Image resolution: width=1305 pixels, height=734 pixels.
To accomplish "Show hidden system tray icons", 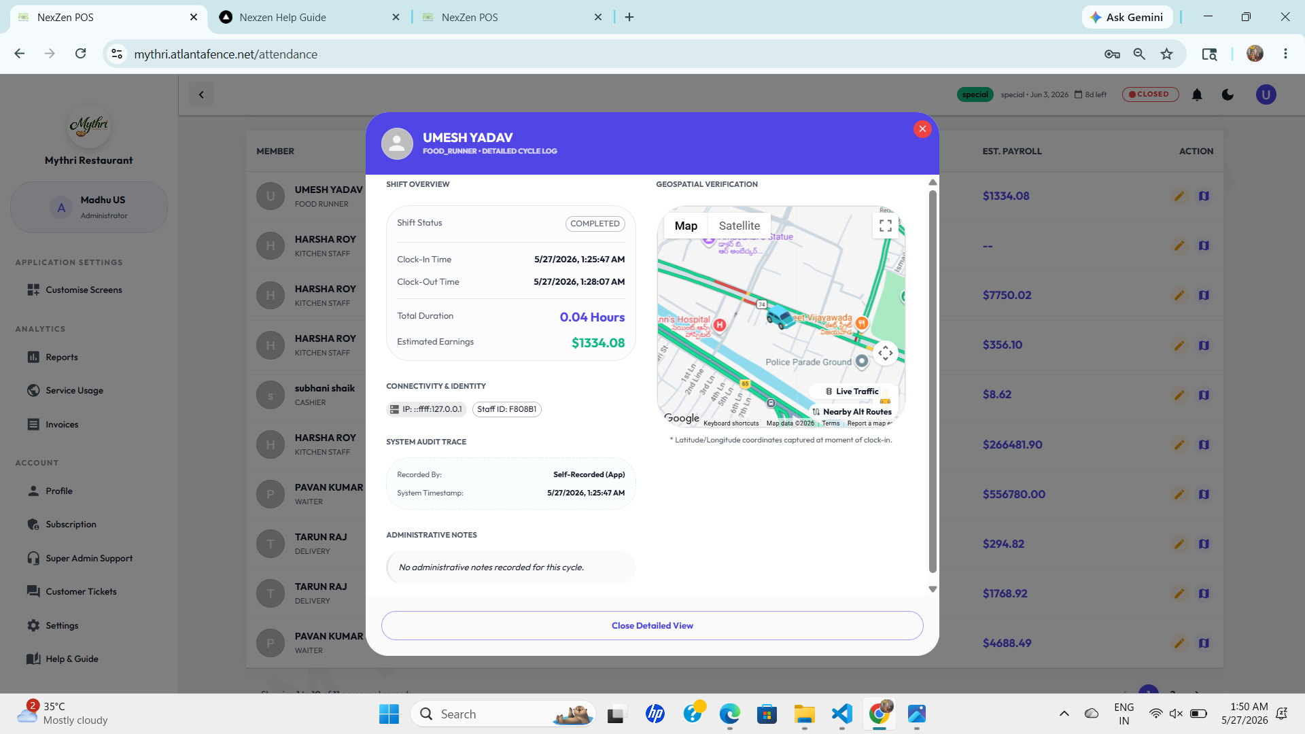I will tap(1064, 714).
